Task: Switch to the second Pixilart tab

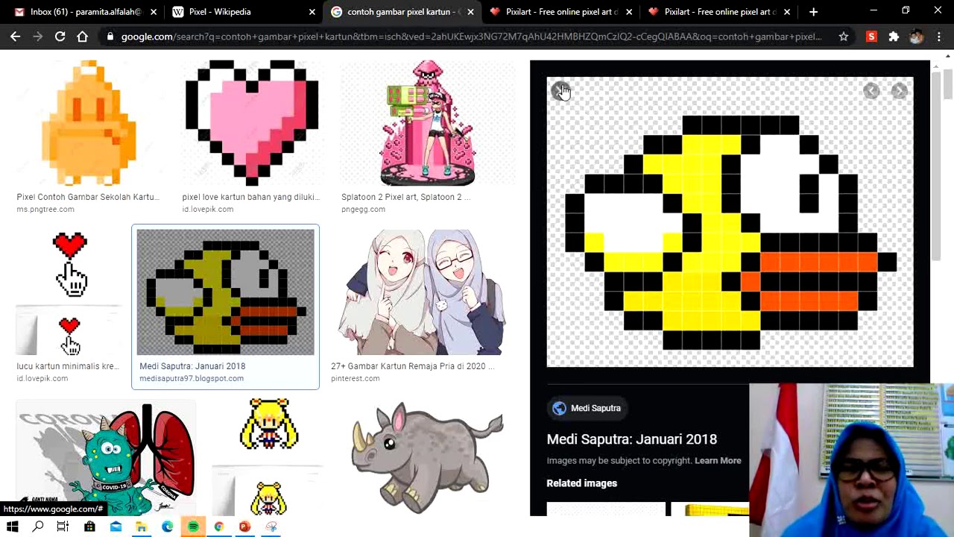Action: pyautogui.click(x=718, y=12)
